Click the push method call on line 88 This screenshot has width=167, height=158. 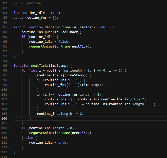49,32
